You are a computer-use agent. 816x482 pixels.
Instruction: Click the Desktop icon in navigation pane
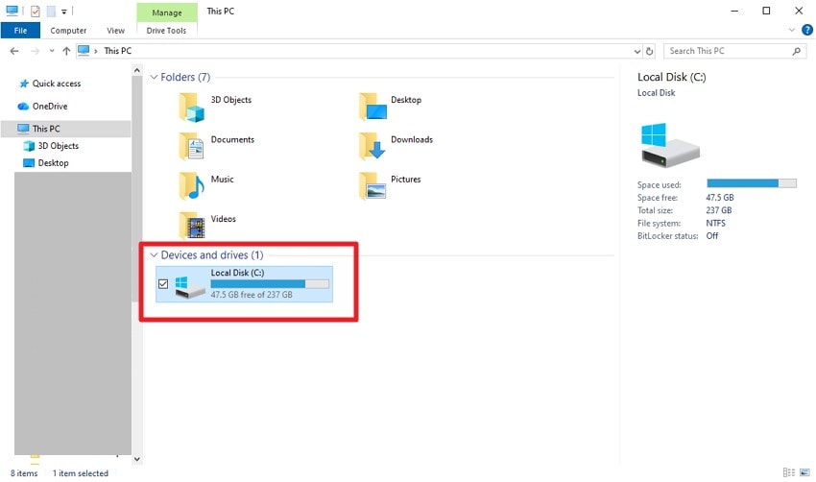29,163
